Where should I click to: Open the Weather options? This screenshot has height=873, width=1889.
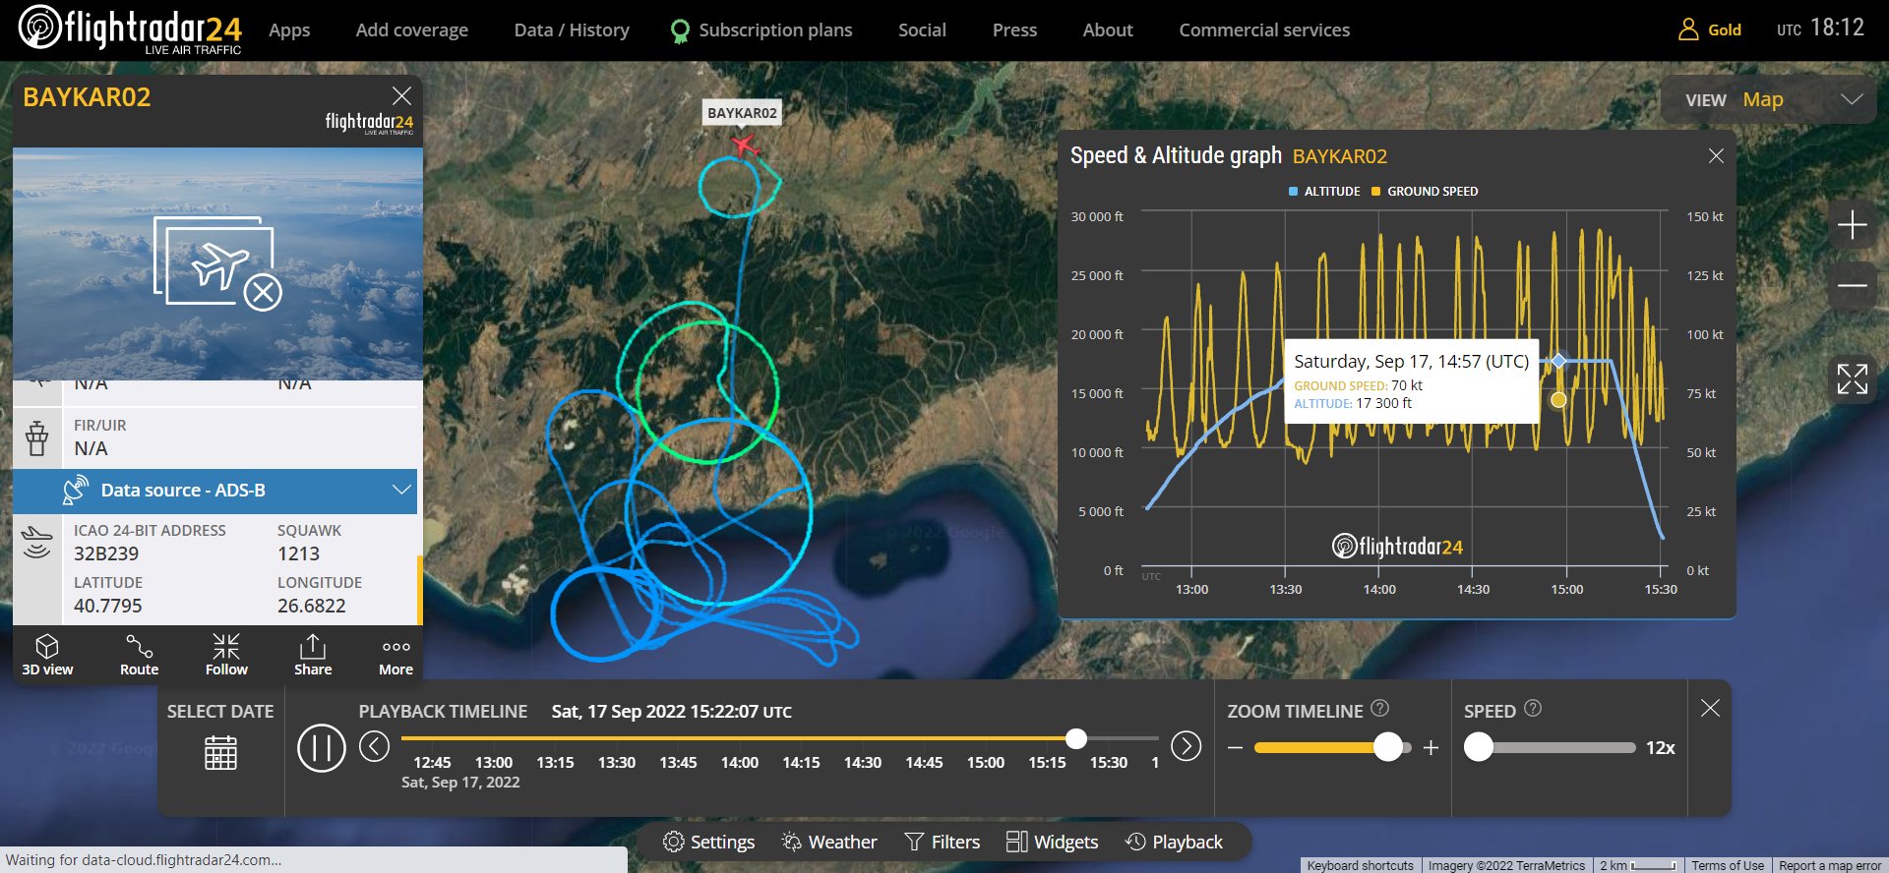point(828,842)
